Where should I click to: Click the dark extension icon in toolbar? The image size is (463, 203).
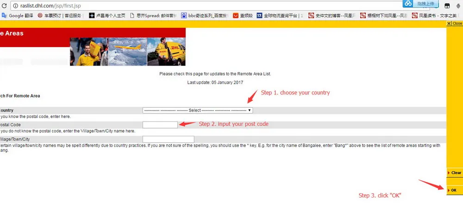coord(447,6)
